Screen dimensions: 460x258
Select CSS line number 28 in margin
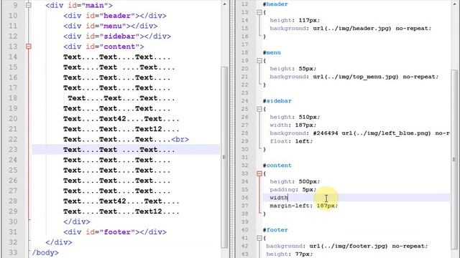pyautogui.click(x=244, y=133)
